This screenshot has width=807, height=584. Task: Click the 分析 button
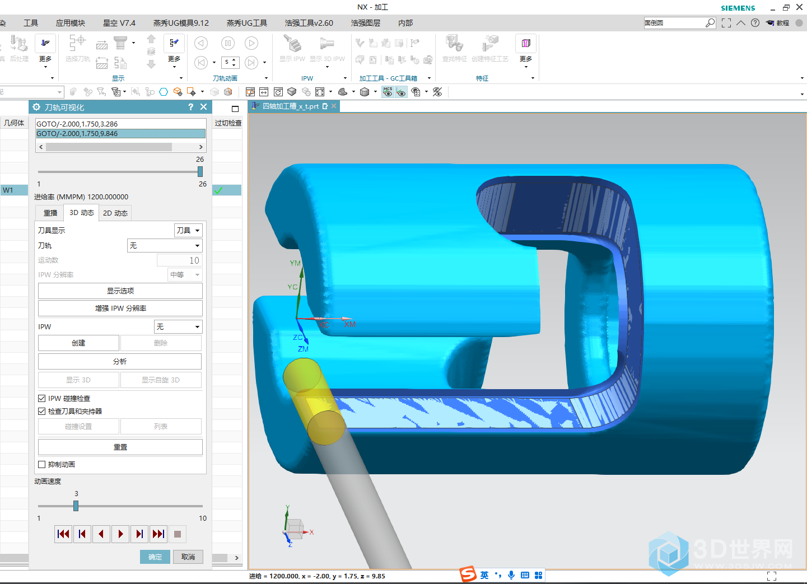coord(120,361)
